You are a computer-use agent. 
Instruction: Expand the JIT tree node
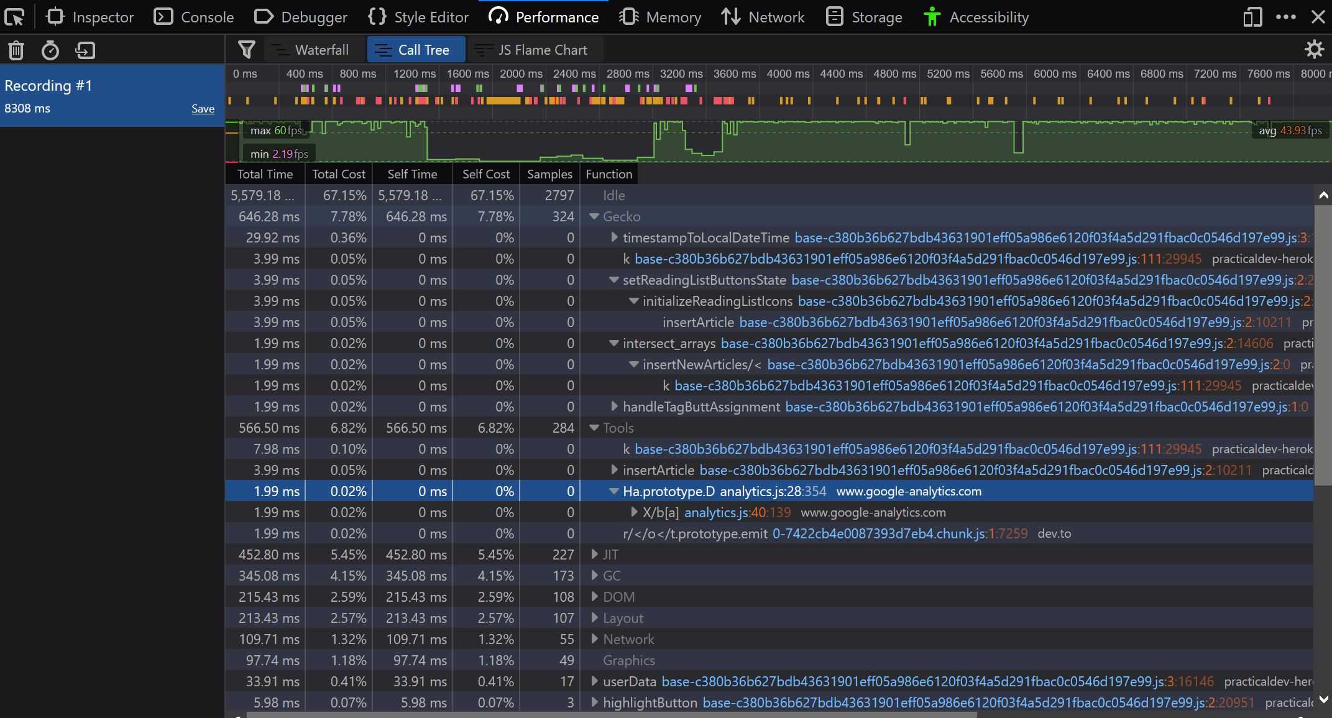pos(594,555)
